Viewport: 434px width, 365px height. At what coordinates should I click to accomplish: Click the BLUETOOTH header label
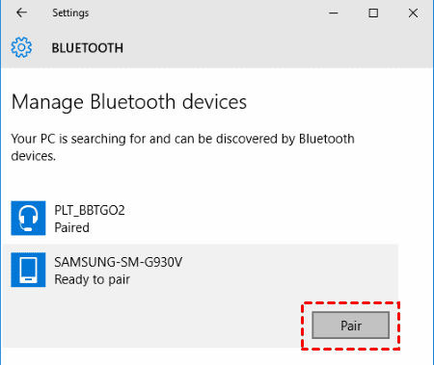click(88, 48)
